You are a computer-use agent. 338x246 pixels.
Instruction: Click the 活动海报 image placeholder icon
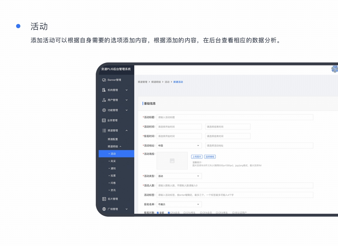(172, 160)
